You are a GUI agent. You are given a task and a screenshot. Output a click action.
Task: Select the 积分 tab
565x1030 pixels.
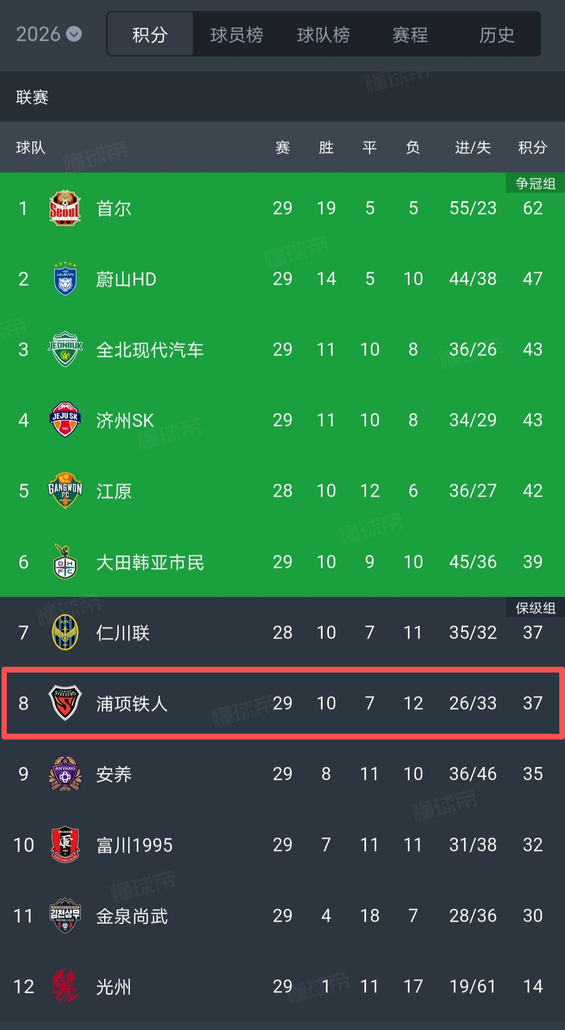150,35
